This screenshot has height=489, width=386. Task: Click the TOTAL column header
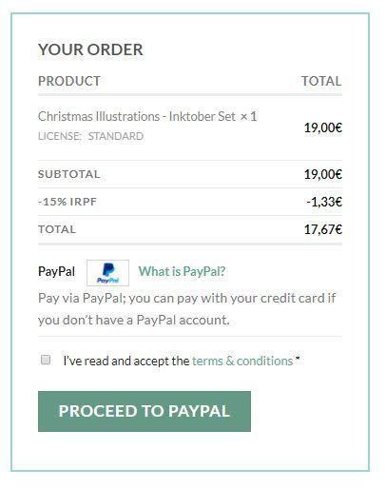(321, 81)
